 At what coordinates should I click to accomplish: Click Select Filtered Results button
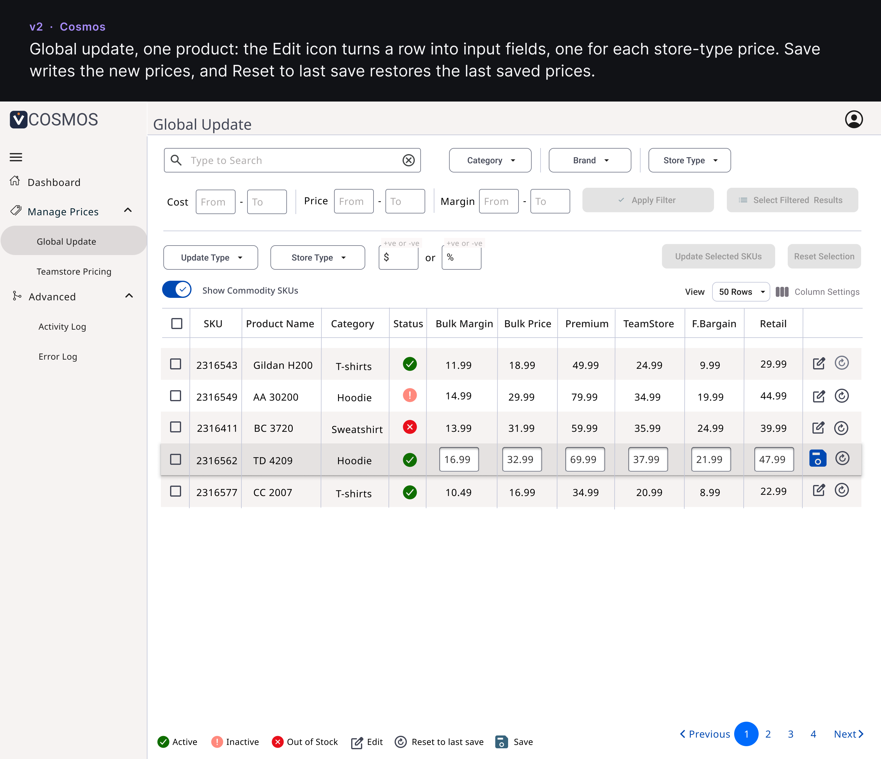792,200
